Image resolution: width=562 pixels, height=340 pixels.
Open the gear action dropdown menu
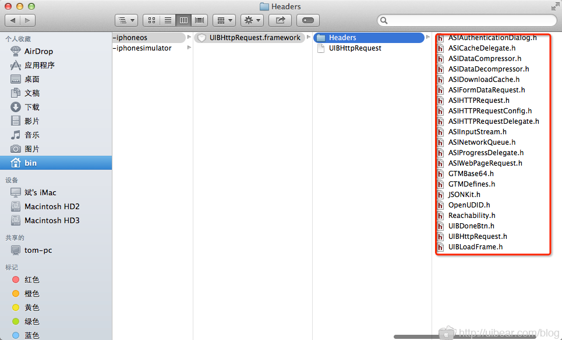pyautogui.click(x=252, y=20)
